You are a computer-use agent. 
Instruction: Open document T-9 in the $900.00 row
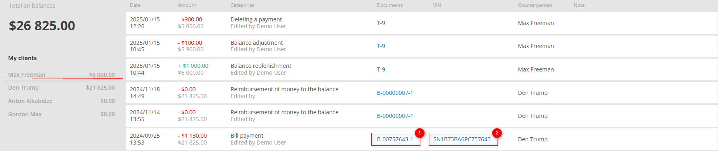(381, 23)
